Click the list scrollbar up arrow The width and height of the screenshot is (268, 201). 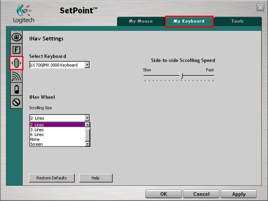click(x=87, y=124)
